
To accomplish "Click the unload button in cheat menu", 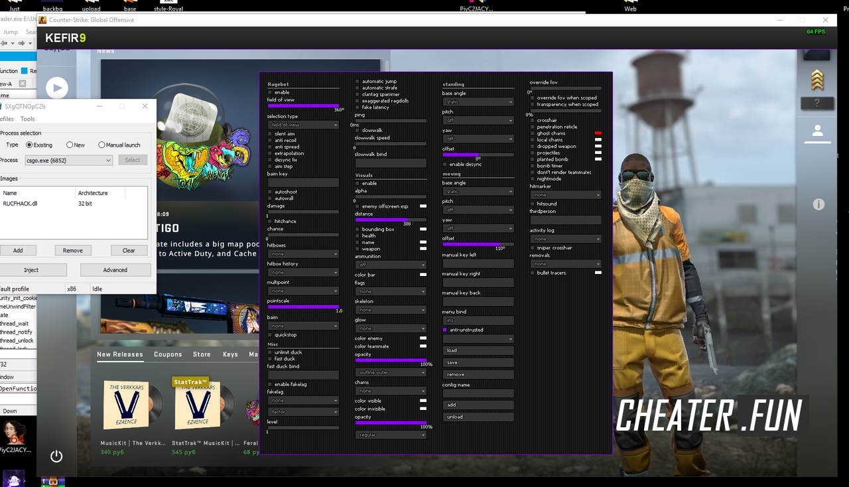I will pos(478,417).
